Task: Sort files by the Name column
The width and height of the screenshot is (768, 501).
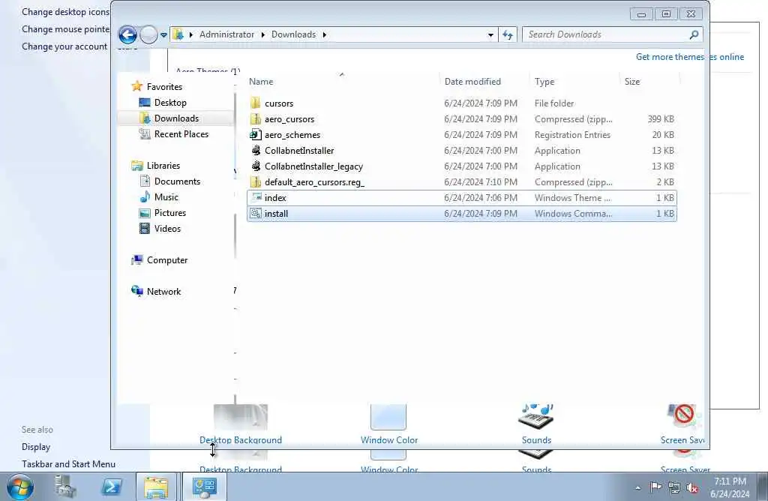Action: coord(261,81)
